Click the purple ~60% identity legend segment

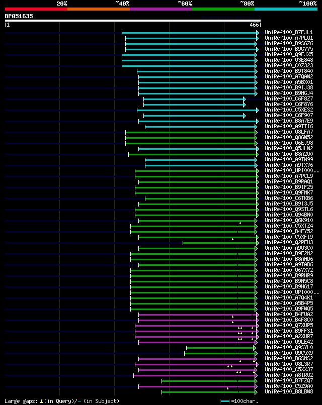pyautogui.click(x=161, y=9)
